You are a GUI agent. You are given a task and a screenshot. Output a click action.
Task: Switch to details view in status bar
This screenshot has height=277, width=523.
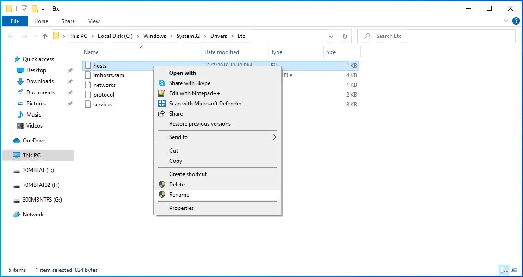tap(504, 270)
